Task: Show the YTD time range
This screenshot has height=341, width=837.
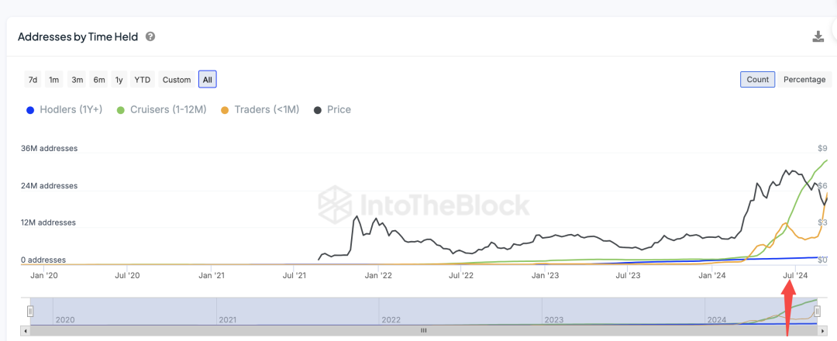Action: coord(142,79)
